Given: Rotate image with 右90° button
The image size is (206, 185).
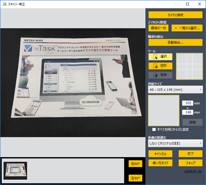Looking at the screenshot, I should click(135, 164).
